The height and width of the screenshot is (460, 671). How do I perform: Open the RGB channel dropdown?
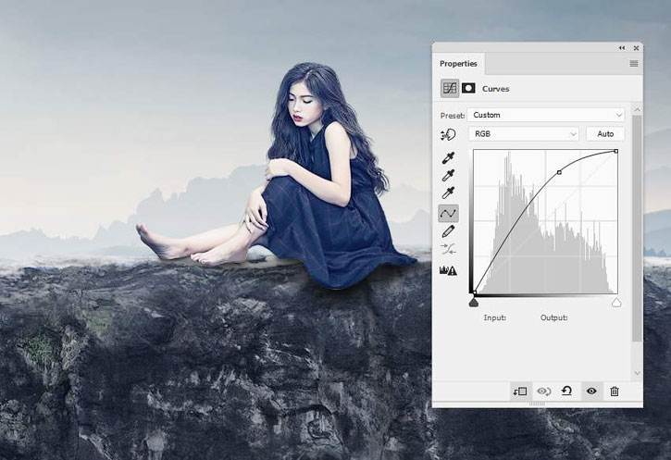point(524,134)
